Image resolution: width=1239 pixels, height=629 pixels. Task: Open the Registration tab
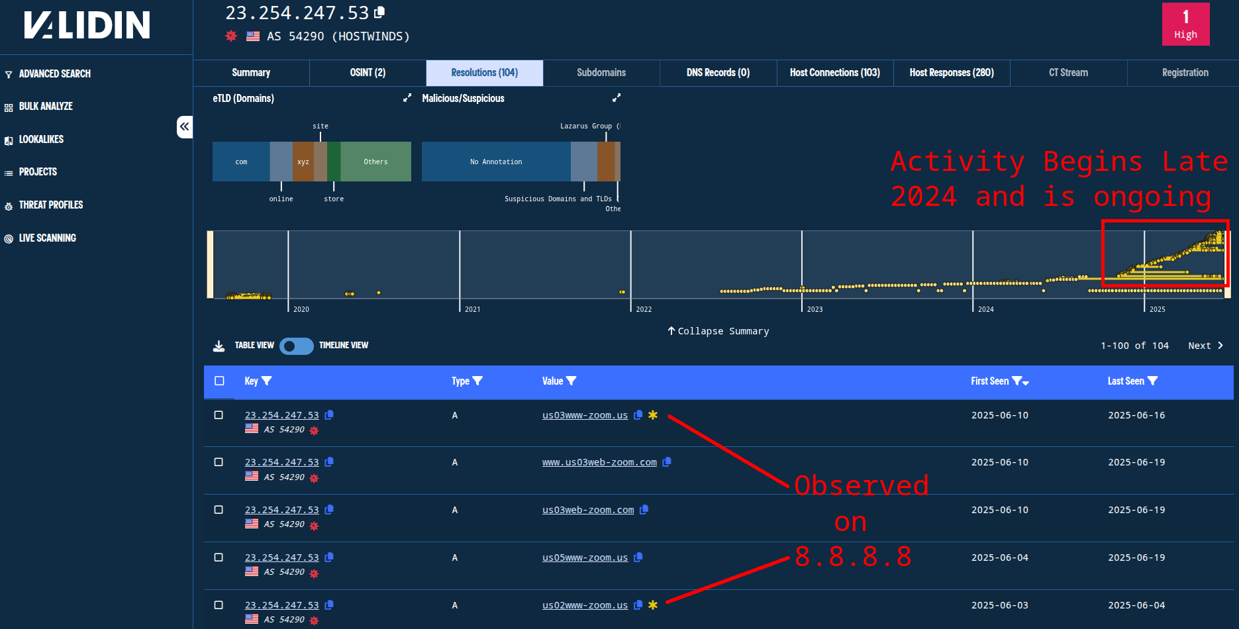coord(1185,73)
